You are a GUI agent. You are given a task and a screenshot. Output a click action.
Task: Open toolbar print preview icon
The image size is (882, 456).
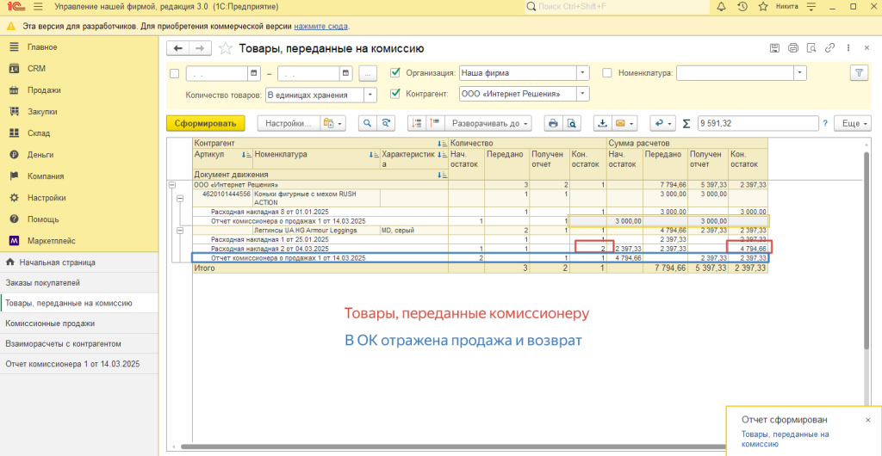click(x=572, y=124)
